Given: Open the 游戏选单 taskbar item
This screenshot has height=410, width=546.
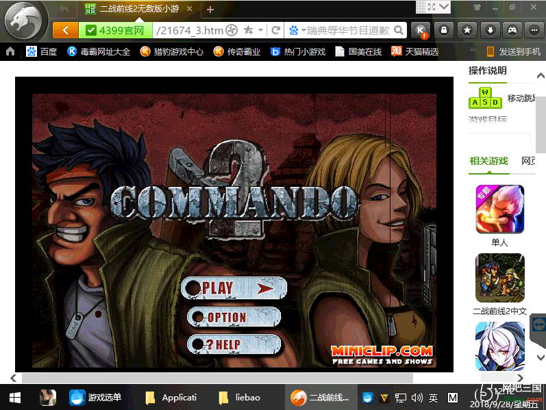Looking at the screenshot, I should coord(95,398).
